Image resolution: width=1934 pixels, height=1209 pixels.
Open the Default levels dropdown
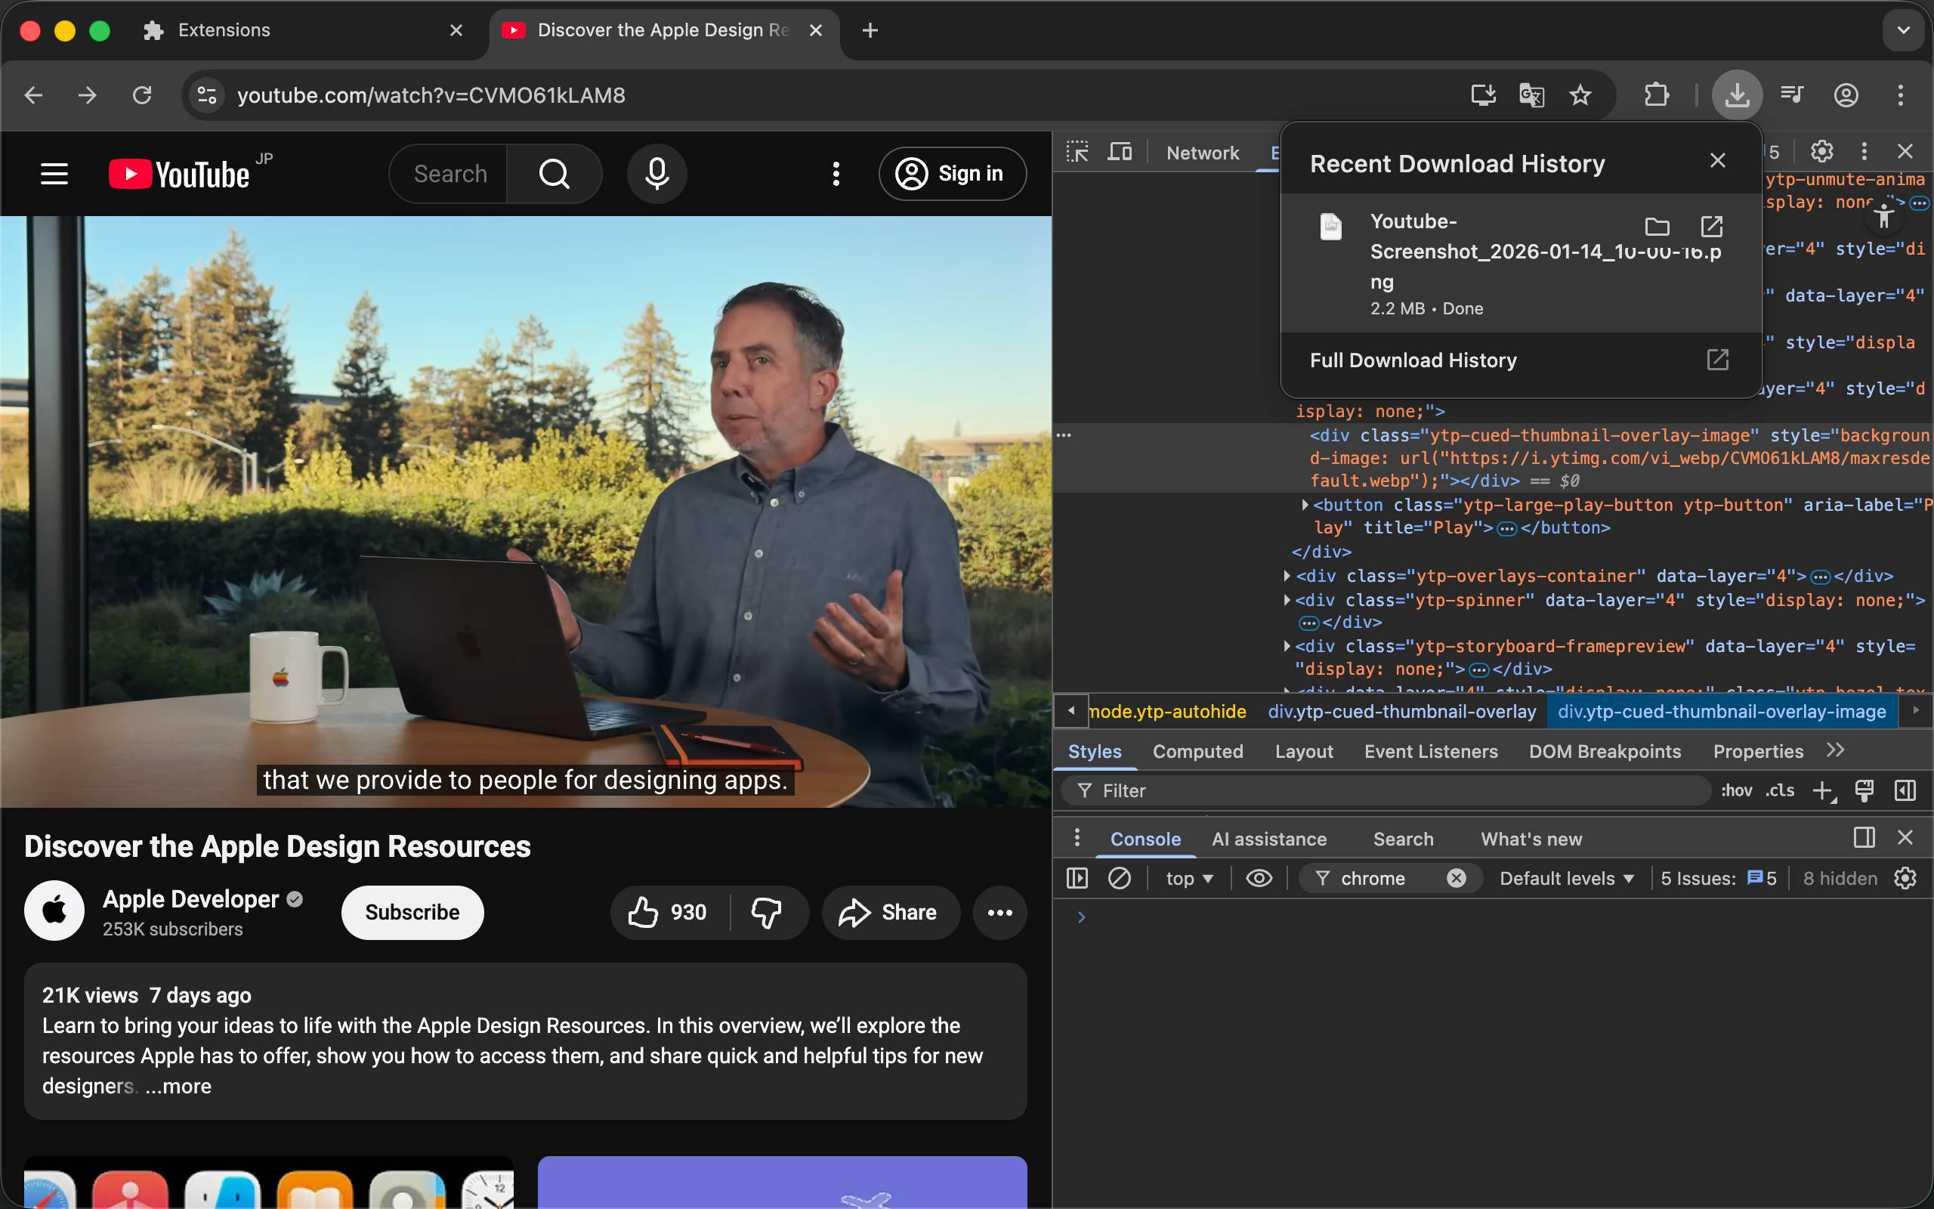pyautogui.click(x=1565, y=878)
